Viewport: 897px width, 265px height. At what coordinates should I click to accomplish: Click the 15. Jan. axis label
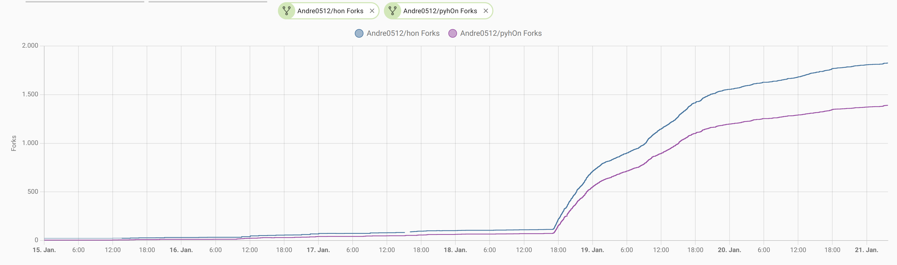click(x=44, y=250)
